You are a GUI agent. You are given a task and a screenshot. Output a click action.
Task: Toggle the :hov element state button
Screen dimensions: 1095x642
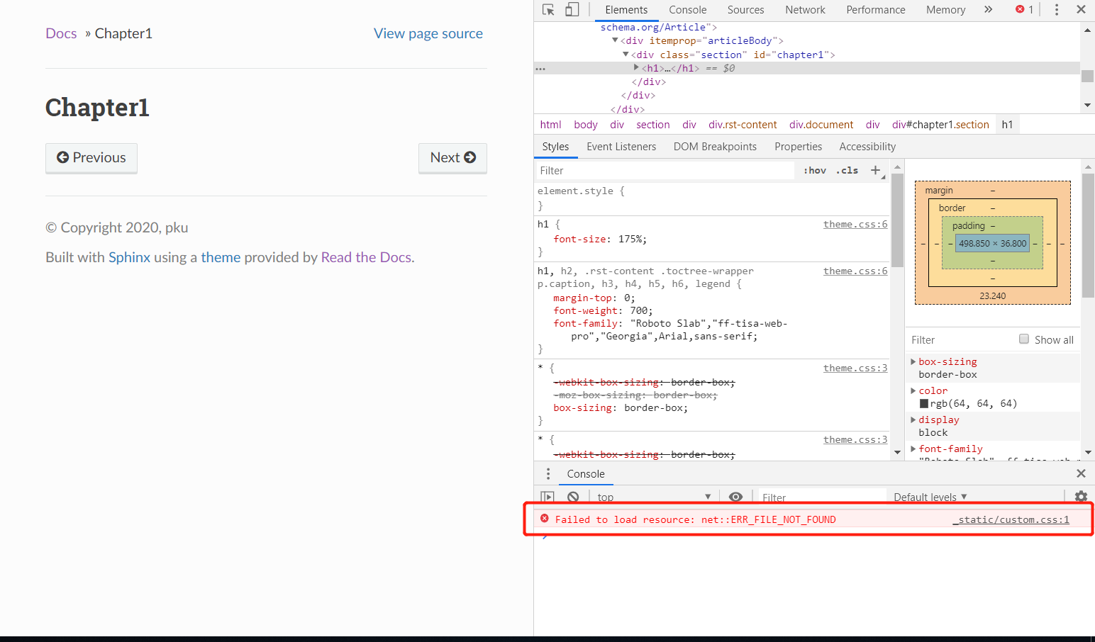coord(814,171)
